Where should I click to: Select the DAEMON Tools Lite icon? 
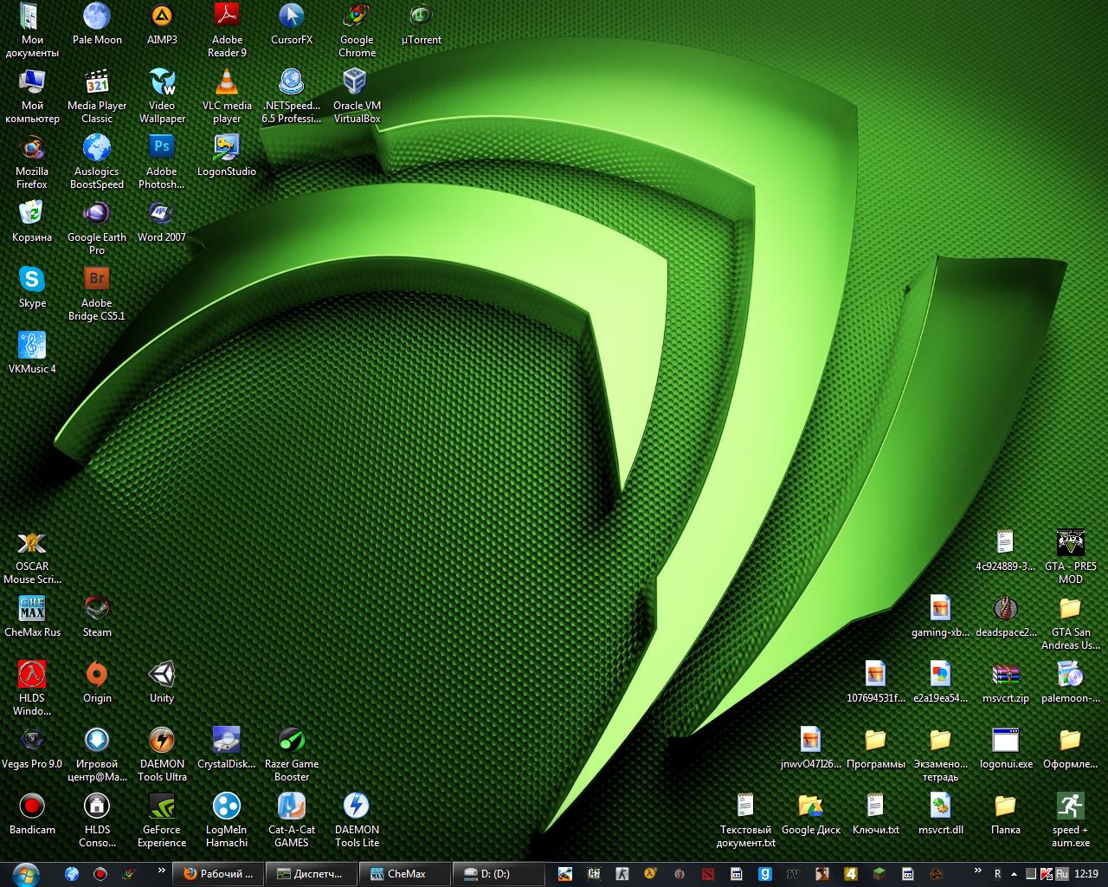coord(357,820)
